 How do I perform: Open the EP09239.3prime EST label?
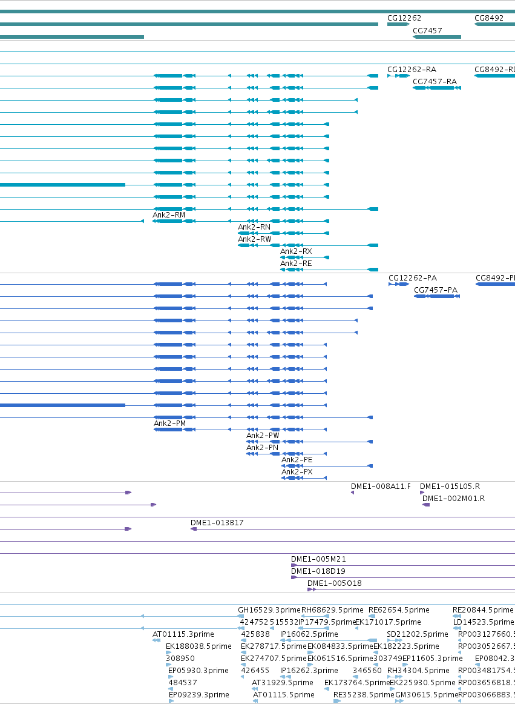pos(198,695)
